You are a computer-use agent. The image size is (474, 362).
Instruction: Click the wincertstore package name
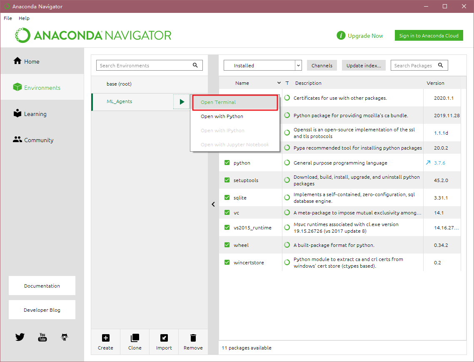(249, 262)
